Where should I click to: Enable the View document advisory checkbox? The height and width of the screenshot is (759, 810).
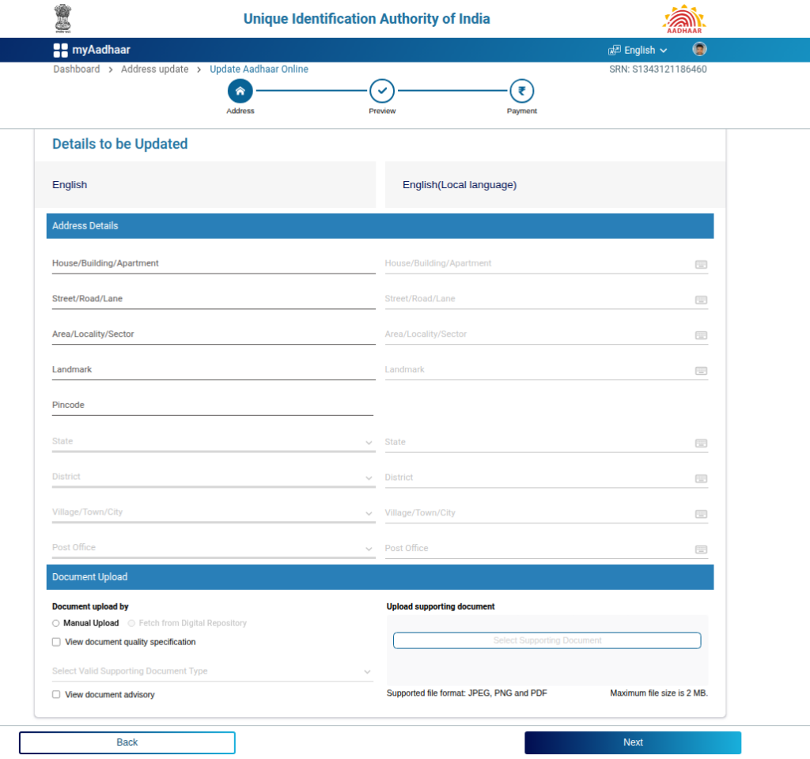(56, 694)
